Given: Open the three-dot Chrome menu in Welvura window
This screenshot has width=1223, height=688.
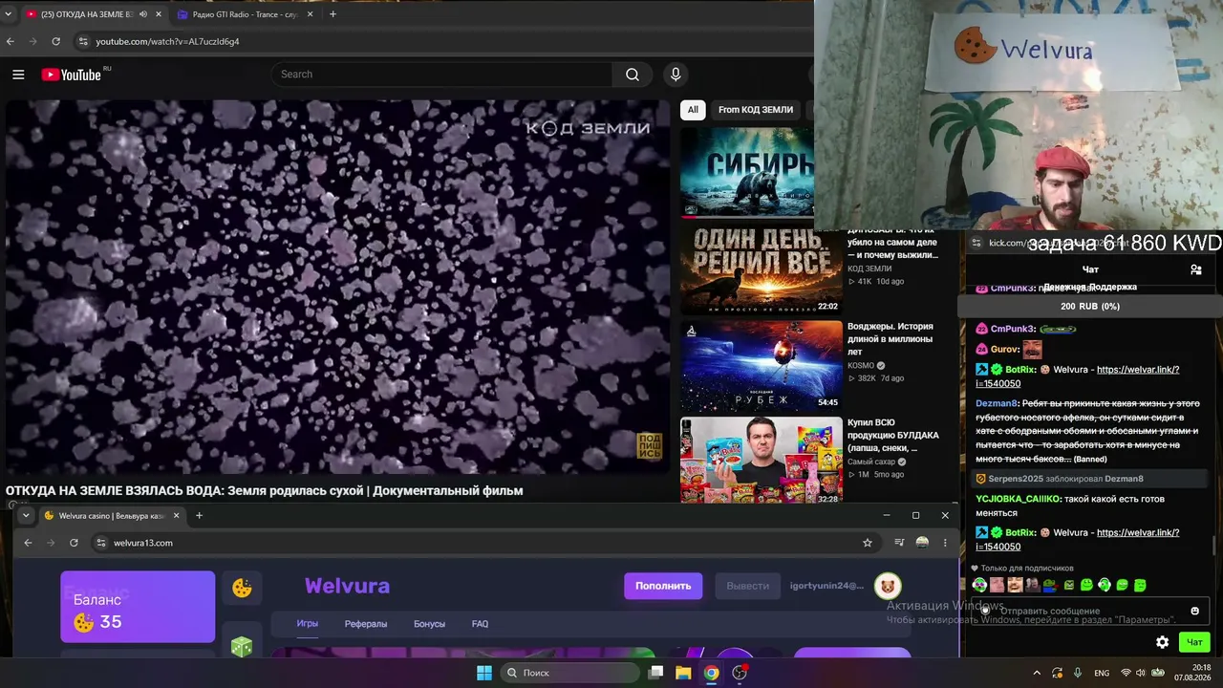Looking at the screenshot, I should click(x=945, y=543).
